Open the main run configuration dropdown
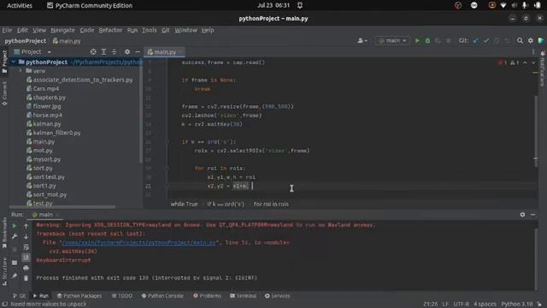The width and height of the screenshot is (547, 308). tap(392, 41)
